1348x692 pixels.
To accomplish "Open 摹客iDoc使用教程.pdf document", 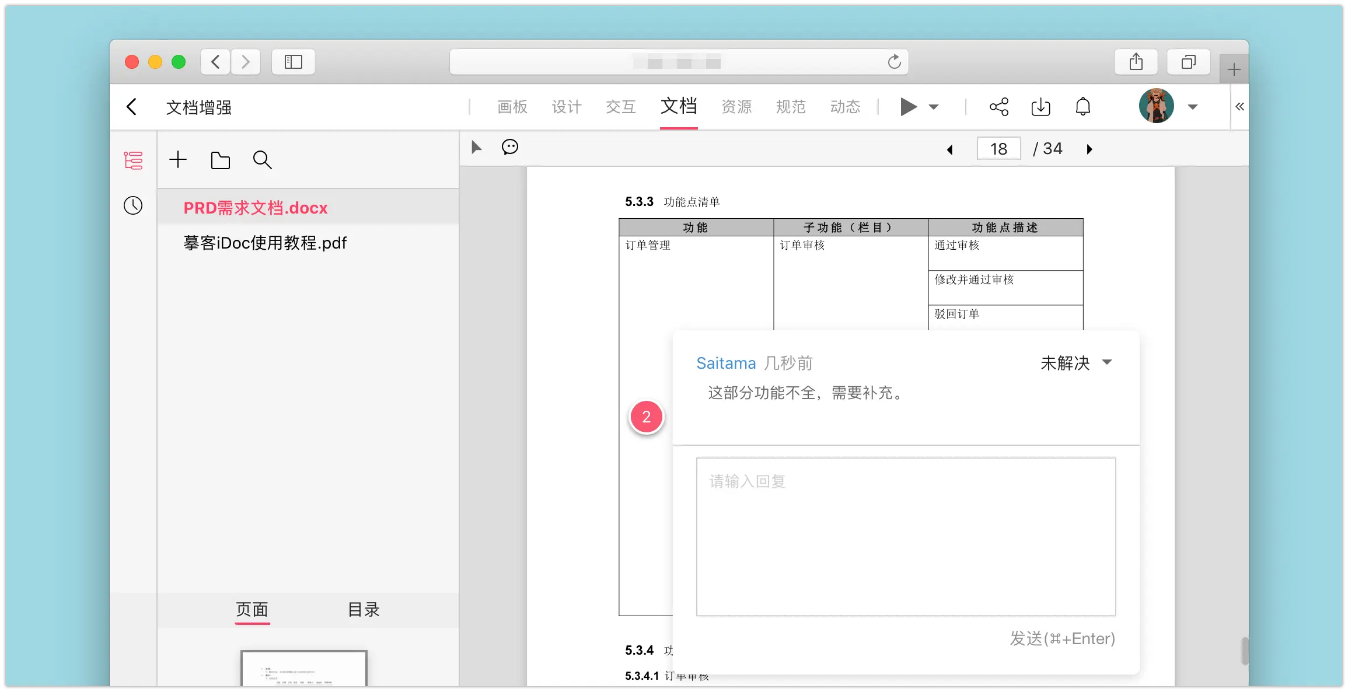I will click(x=265, y=243).
